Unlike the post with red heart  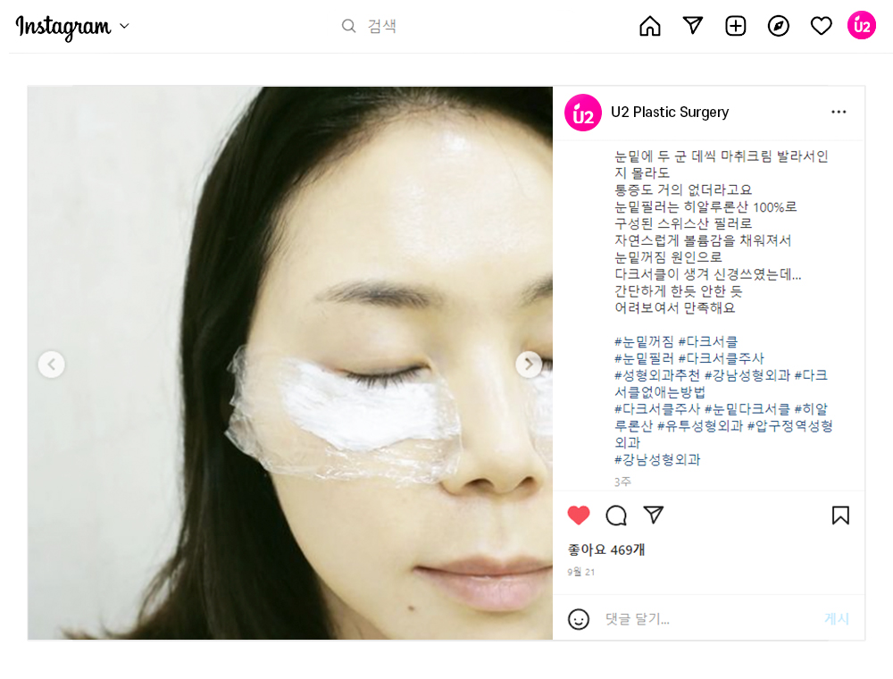[x=579, y=515]
